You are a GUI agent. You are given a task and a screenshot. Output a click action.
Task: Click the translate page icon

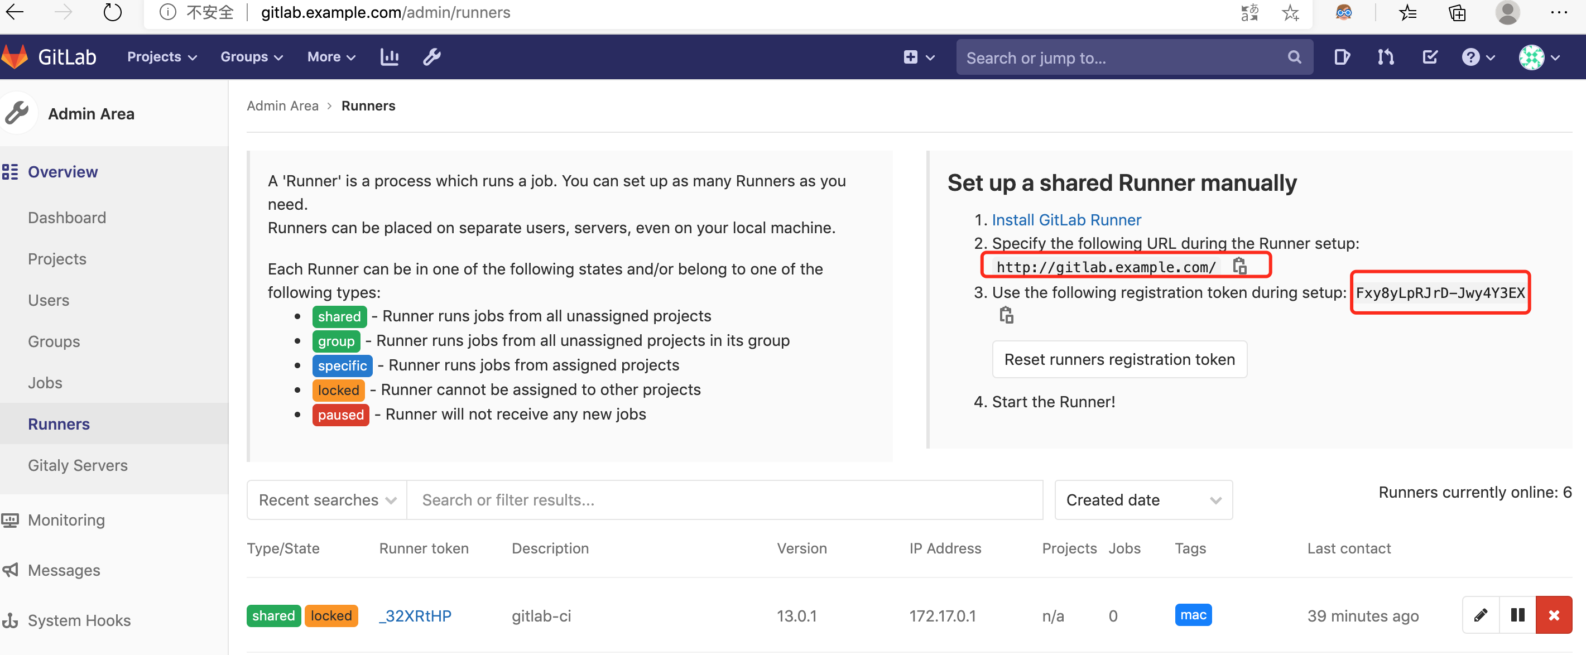(x=1249, y=12)
